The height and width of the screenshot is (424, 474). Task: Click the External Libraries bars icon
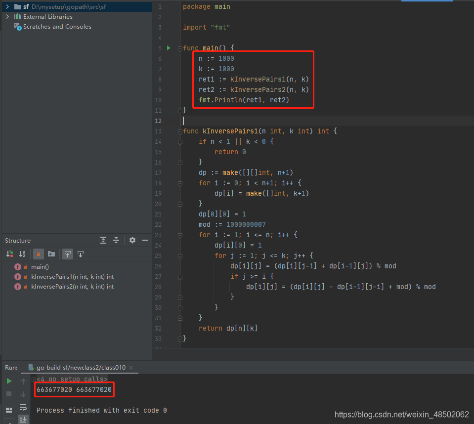coord(17,17)
